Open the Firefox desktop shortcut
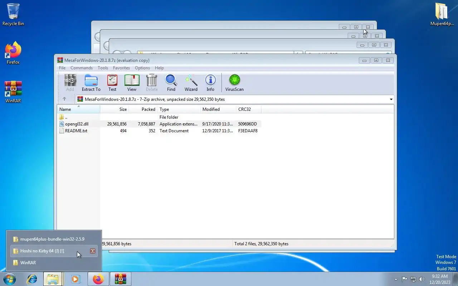The height and width of the screenshot is (286, 458). [13, 53]
